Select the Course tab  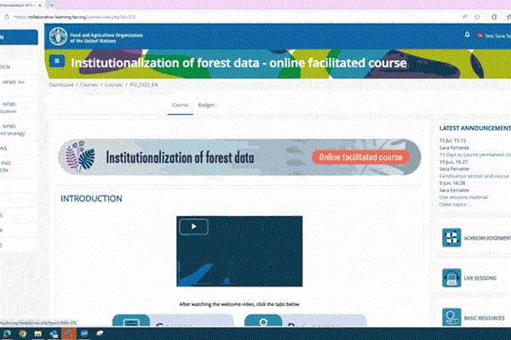pos(180,105)
